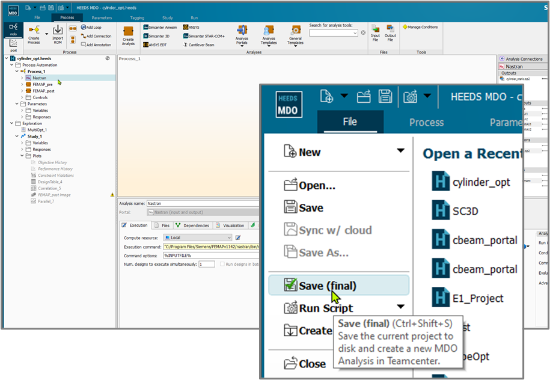Click new-project icon in enlarged title bar
This screenshot has height=380, width=550.
pyautogui.click(x=327, y=96)
